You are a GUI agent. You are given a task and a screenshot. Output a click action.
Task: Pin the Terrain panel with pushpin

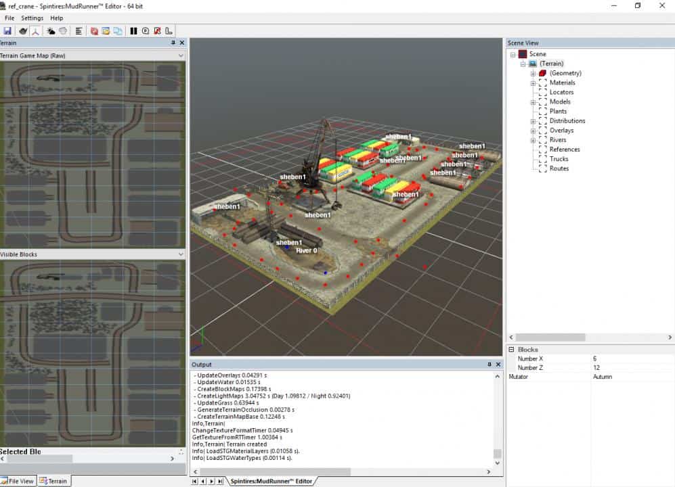pos(173,43)
